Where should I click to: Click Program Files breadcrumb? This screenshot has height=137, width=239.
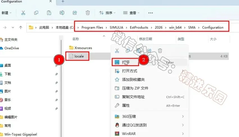(x=92, y=28)
